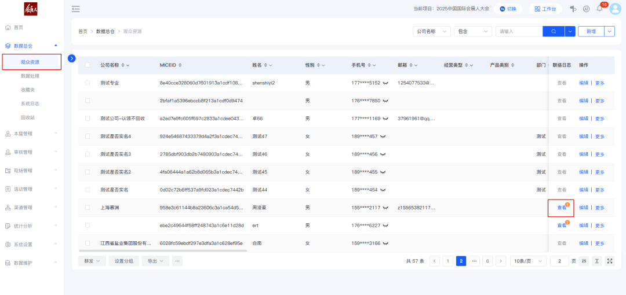The width and height of the screenshot is (626, 295).
Task: Open the AI assistant icon in the header
Action: tap(586, 9)
